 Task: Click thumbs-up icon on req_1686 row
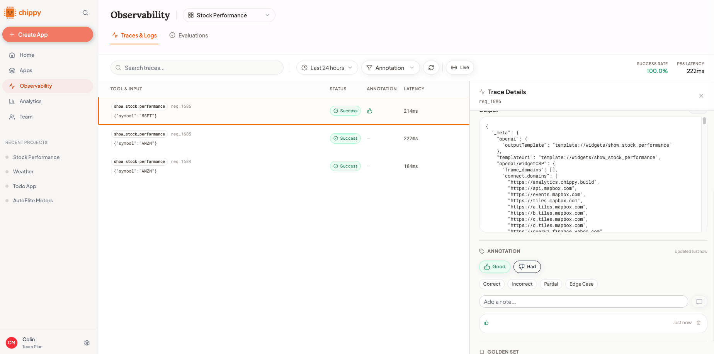click(x=370, y=111)
